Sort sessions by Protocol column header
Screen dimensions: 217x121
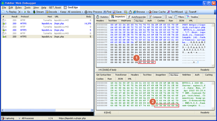click(25, 16)
